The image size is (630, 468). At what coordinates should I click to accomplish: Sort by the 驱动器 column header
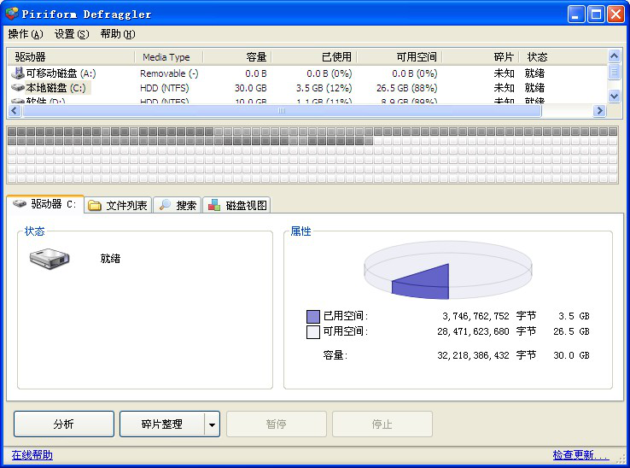(x=71, y=57)
